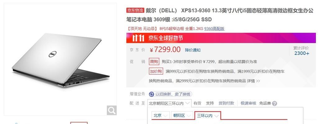Screen dimensions: 320x124
Task: Select the 三环以内 area tab
Action: pos(208,116)
